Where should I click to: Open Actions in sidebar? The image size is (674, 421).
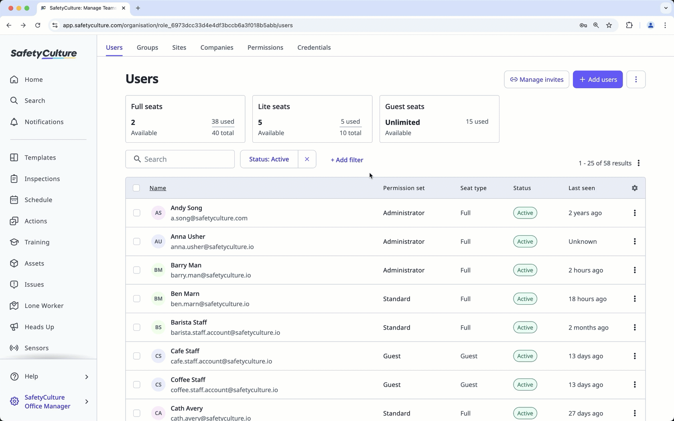point(28,221)
